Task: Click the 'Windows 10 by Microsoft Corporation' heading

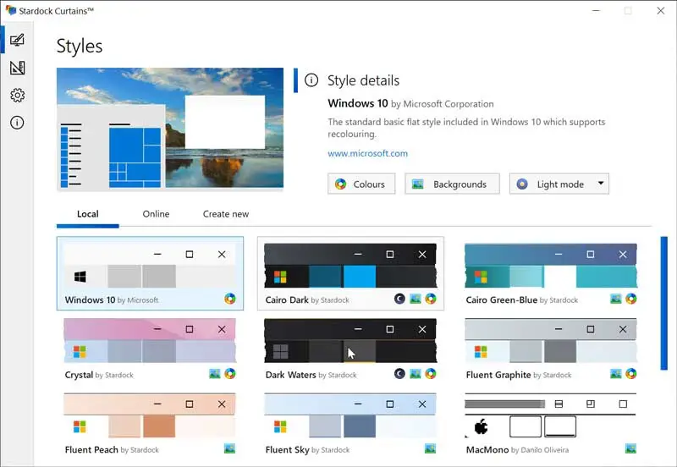Action: point(410,103)
